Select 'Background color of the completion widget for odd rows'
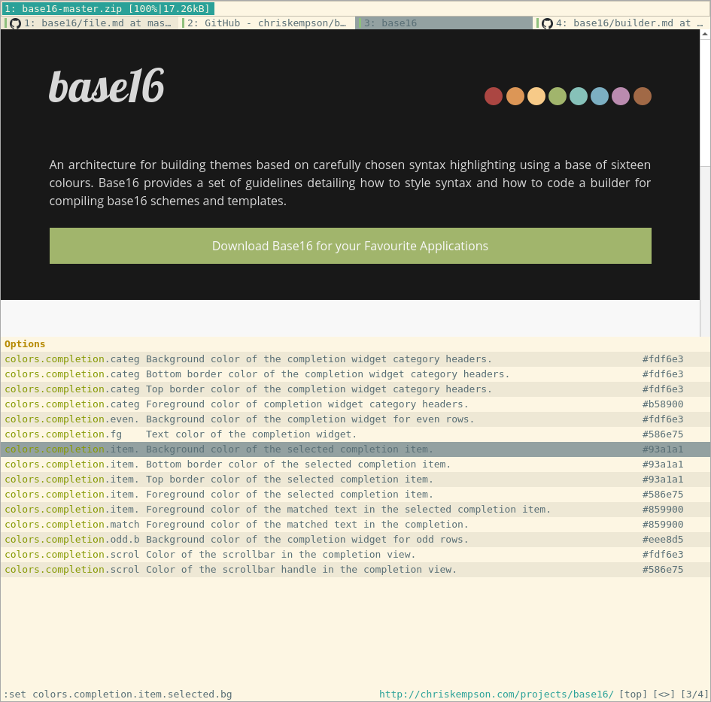Image resolution: width=711 pixels, height=702 pixels. tap(355, 540)
